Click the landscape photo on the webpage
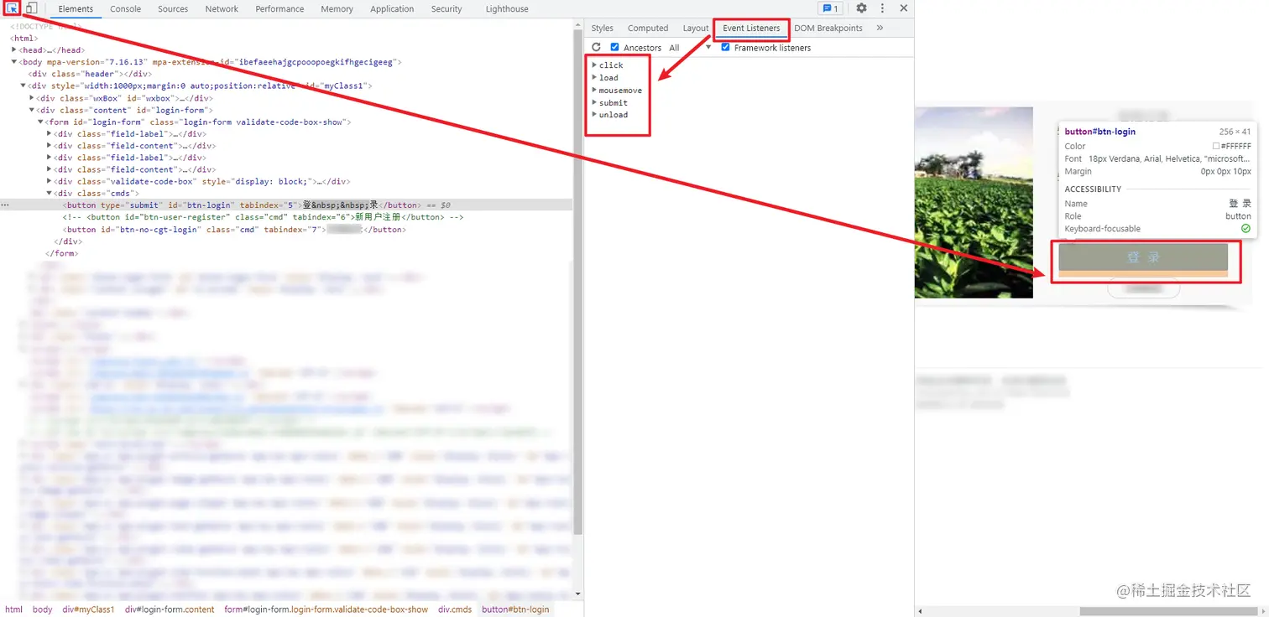This screenshot has height=617, width=1269. (x=974, y=202)
